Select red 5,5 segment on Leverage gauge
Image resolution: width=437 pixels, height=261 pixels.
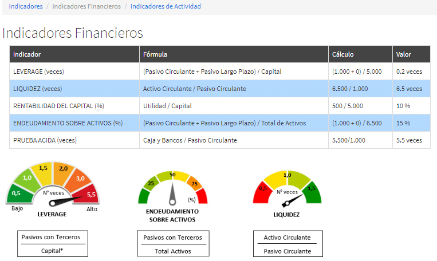tap(90, 195)
